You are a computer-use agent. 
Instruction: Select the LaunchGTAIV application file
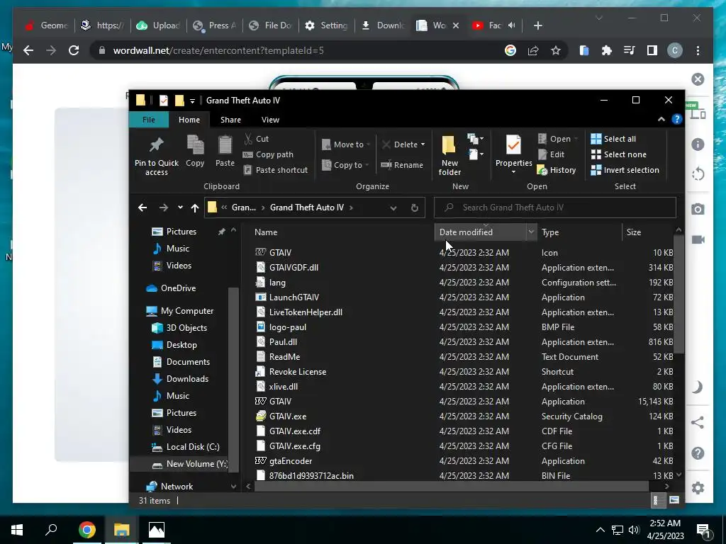(294, 297)
